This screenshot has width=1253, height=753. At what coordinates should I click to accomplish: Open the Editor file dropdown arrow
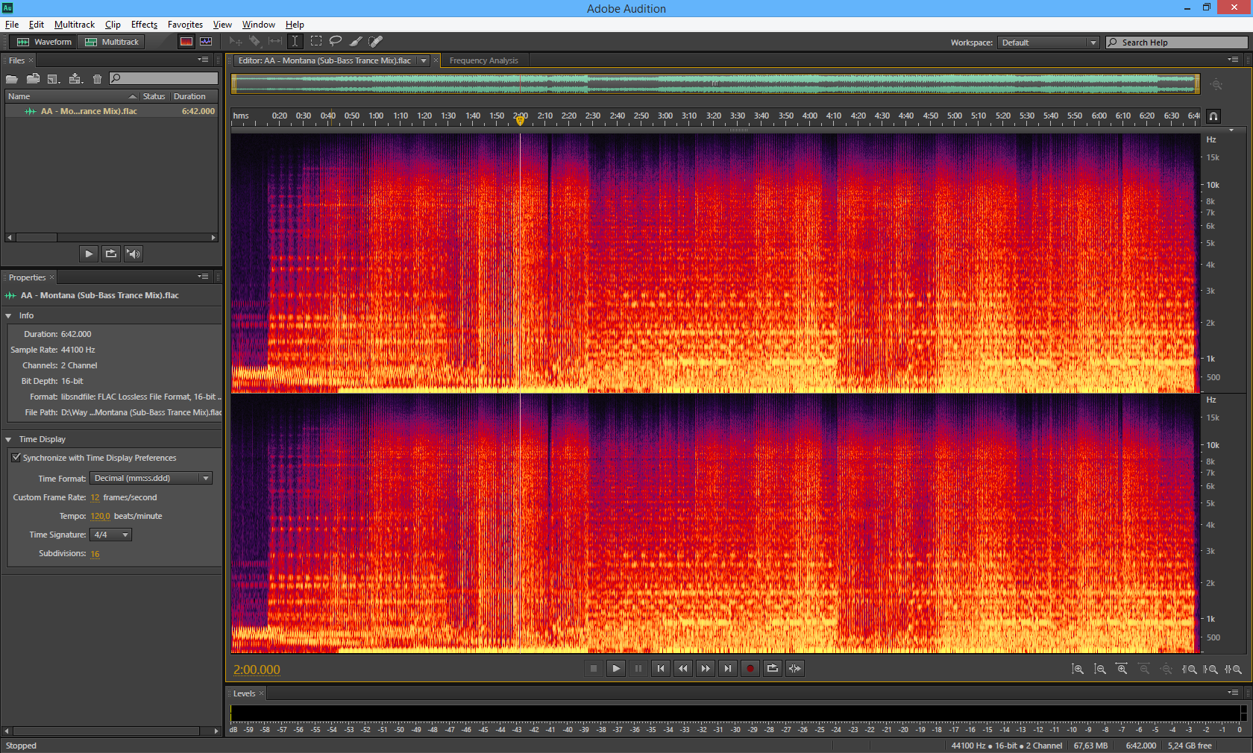coord(424,60)
